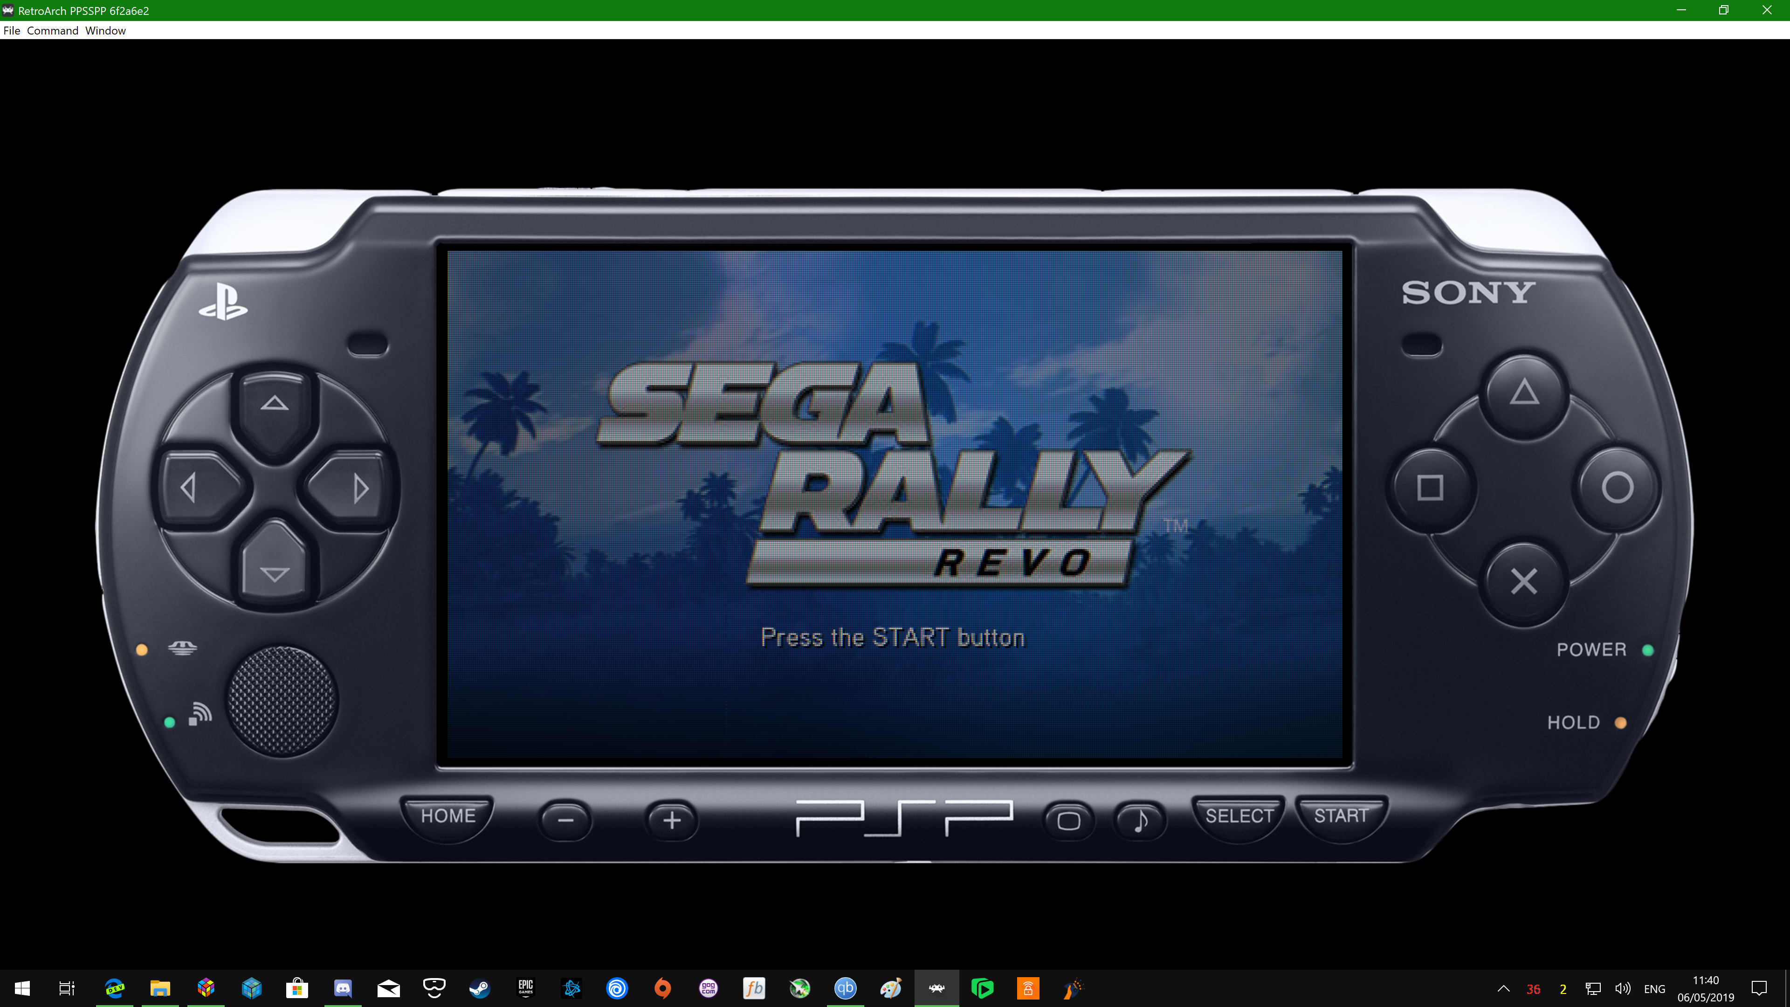This screenshot has height=1007, width=1790.
Task: Open the clock showing 11:40
Action: point(1705,988)
